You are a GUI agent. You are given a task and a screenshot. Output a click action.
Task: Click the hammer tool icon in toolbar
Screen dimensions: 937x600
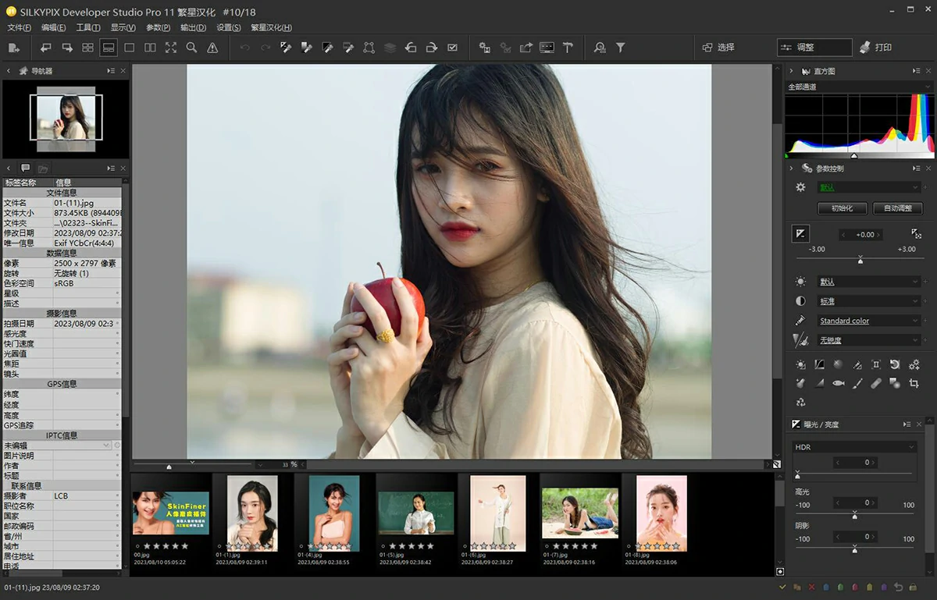pos(568,48)
